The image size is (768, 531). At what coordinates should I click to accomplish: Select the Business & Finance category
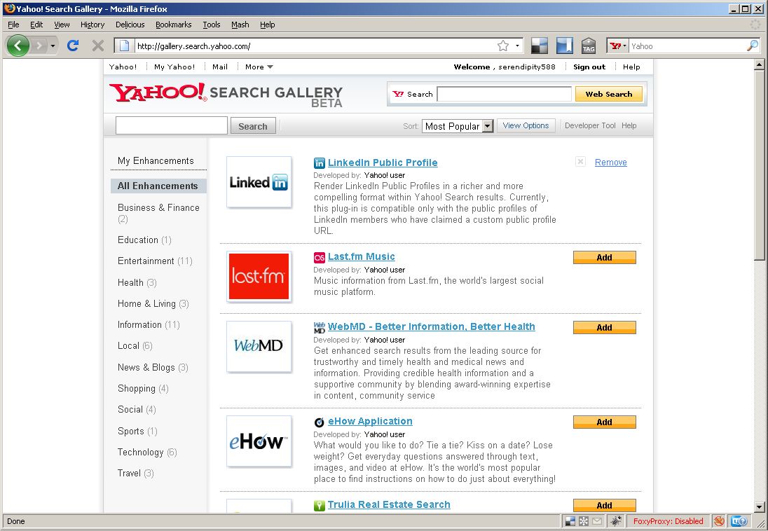point(158,213)
